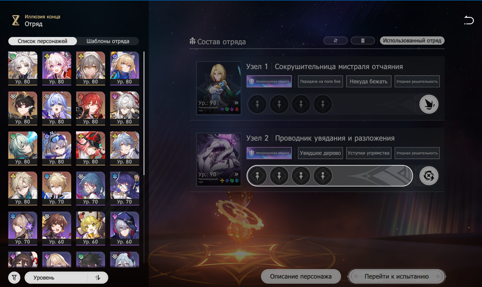Open Описание персонажа button
This screenshot has width=482, height=287.
click(x=301, y=276)
